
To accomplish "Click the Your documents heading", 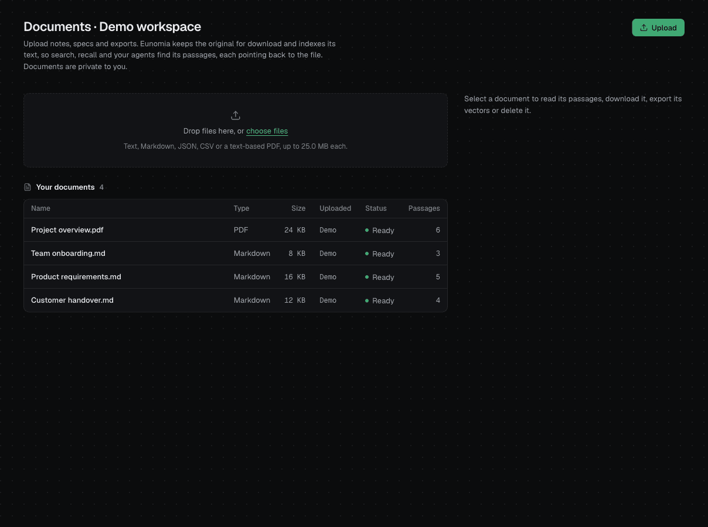I will tap(65, 187).
